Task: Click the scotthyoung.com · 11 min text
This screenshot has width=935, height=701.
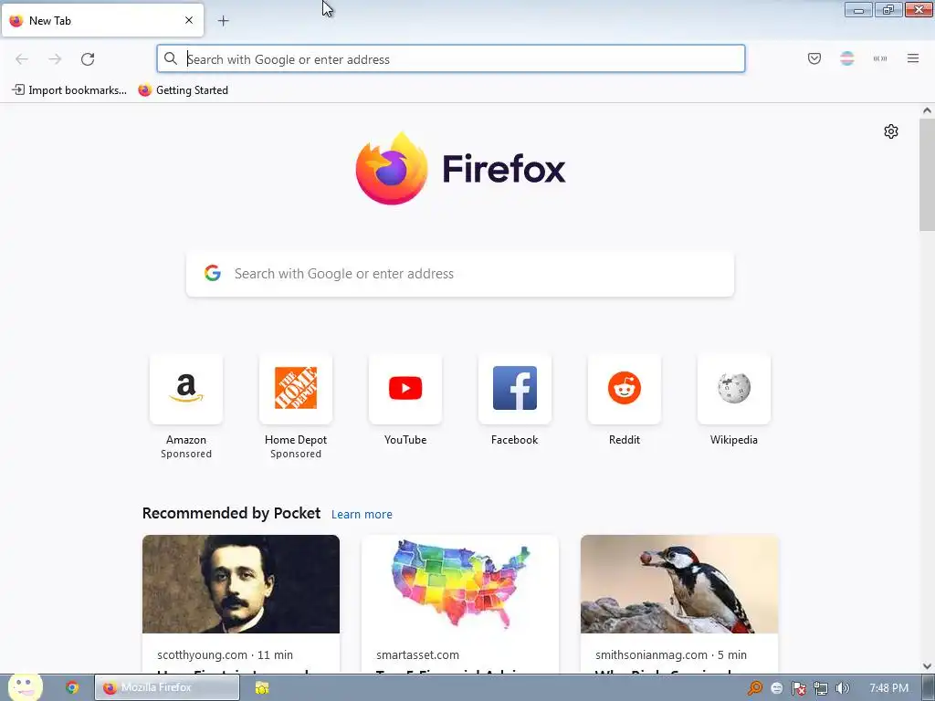Action: (225, 654)
